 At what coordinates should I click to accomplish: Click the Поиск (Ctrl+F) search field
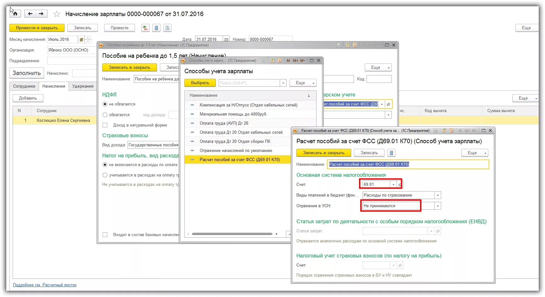pyautogui.click(x=249, y=83)
